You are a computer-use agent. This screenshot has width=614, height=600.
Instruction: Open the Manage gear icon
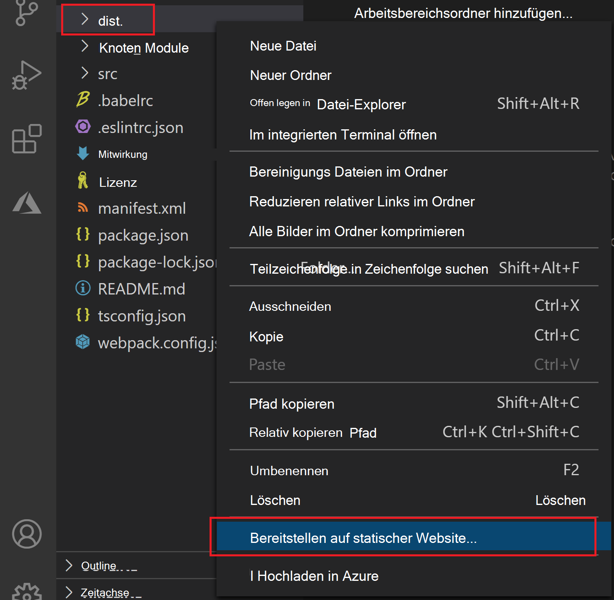(27, 592)
